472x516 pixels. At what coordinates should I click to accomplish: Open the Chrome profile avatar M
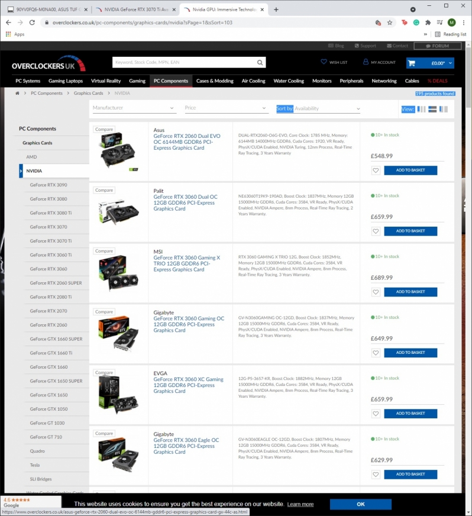click(x=451, y=22)
